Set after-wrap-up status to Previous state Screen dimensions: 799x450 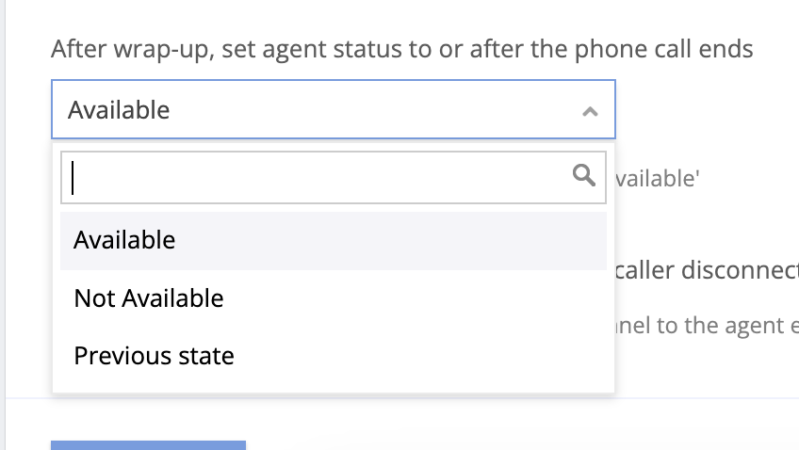[154, 356]
